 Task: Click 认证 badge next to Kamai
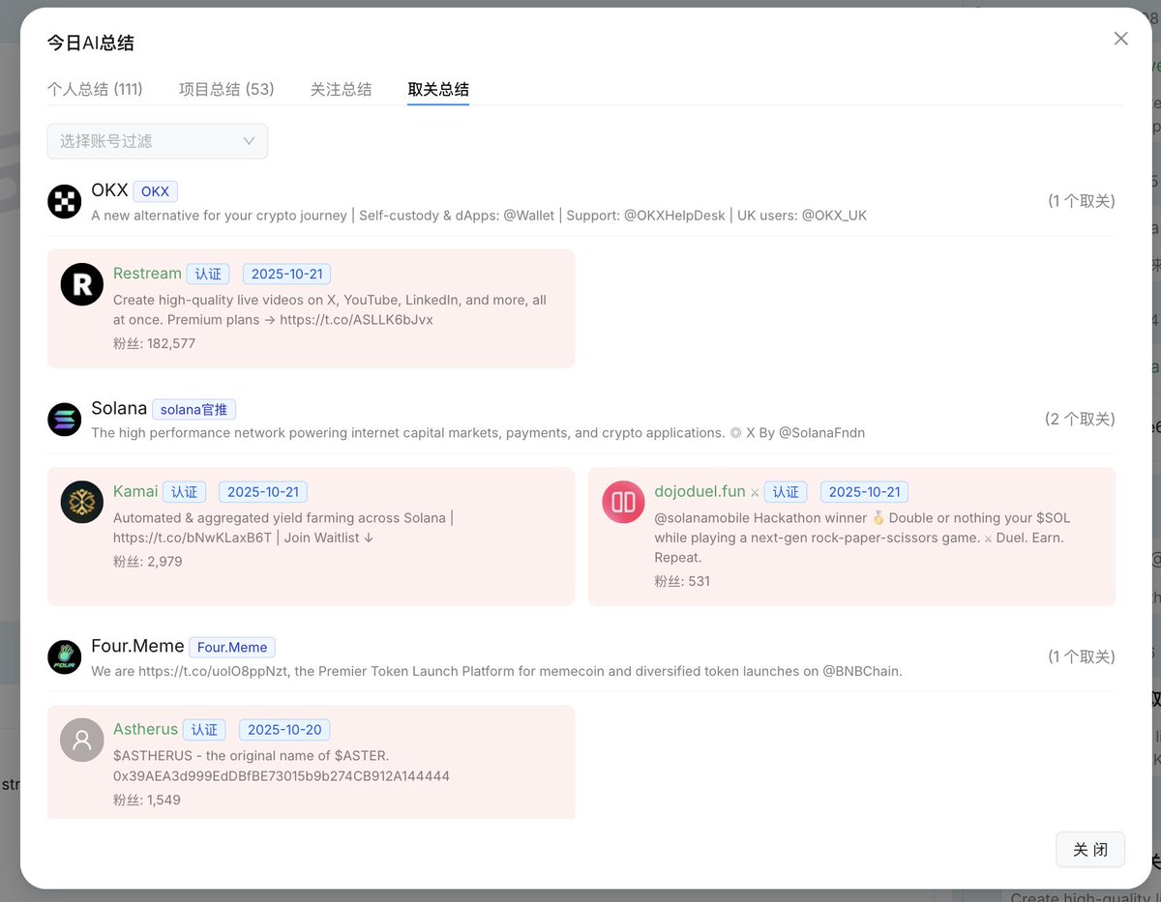click(x=184, y=491)
